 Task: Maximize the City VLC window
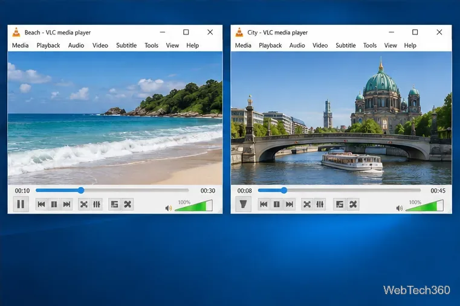pos(415,32)
